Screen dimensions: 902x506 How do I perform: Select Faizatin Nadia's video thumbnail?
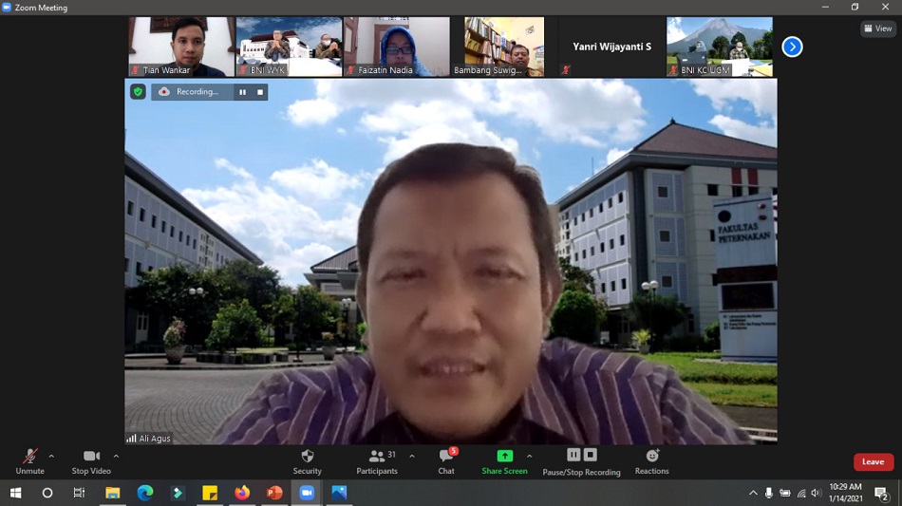(396, 47)
